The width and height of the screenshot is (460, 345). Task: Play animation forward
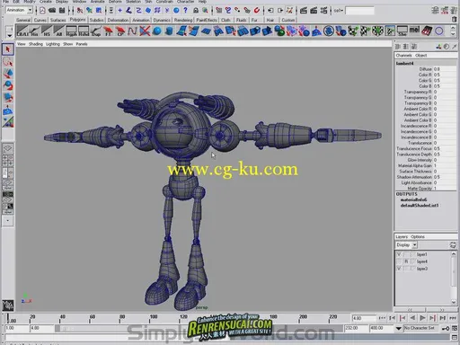(x=422, y=318)
